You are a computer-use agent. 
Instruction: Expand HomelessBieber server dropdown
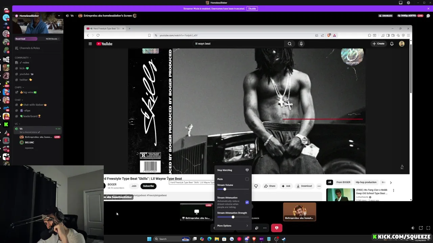pyautogui.click(x=59, y=16)
